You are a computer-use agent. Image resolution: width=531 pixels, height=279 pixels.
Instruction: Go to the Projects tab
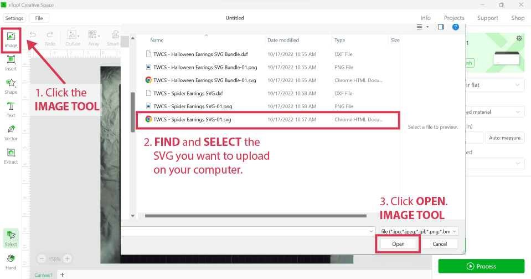pyautogui.click(x=454, y=18)
